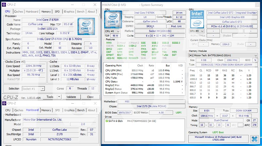The width and height of the screenshot is (262, 146).
Task: Click the Core Voltage 0.552 V value
Action: point(65,33)
